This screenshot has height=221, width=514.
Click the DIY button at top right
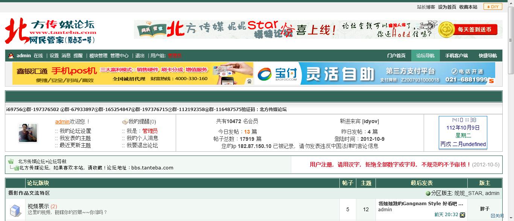[493, 6]
